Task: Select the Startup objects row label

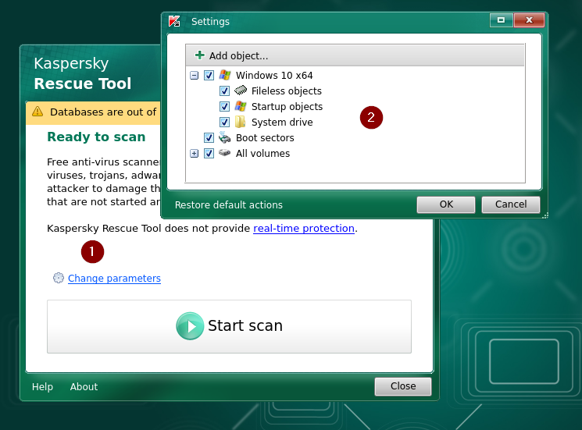Action: tap(287, 107)
